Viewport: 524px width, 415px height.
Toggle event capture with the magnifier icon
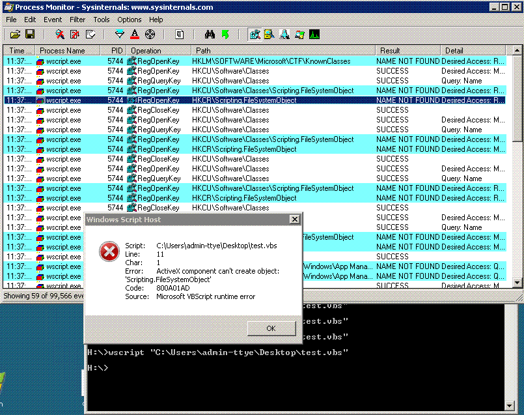coord(60,35)
